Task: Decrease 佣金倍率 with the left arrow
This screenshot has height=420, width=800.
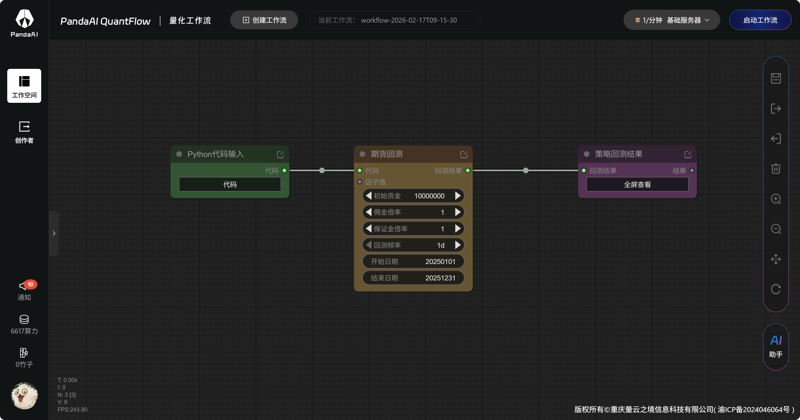Action: click(x=369, y=212)
